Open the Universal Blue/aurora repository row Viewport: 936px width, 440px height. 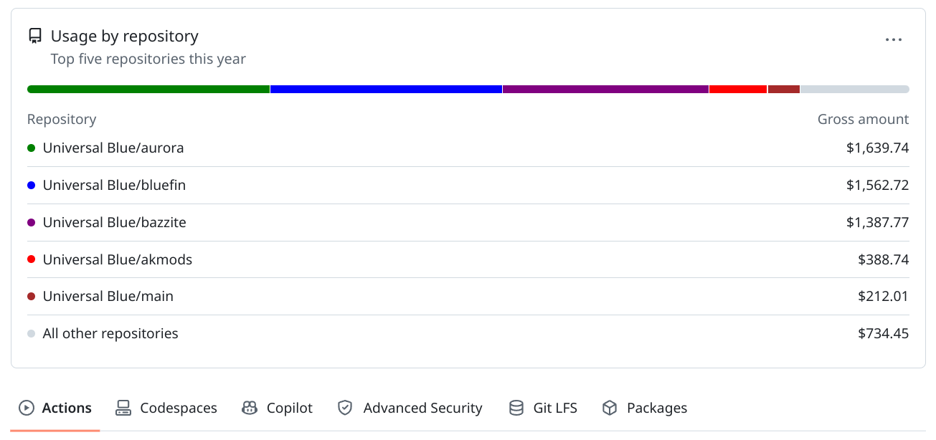113,148
